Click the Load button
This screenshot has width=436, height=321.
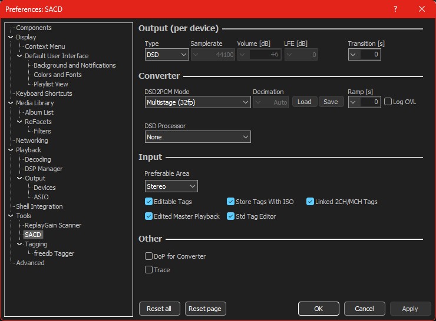pos(304,102)
